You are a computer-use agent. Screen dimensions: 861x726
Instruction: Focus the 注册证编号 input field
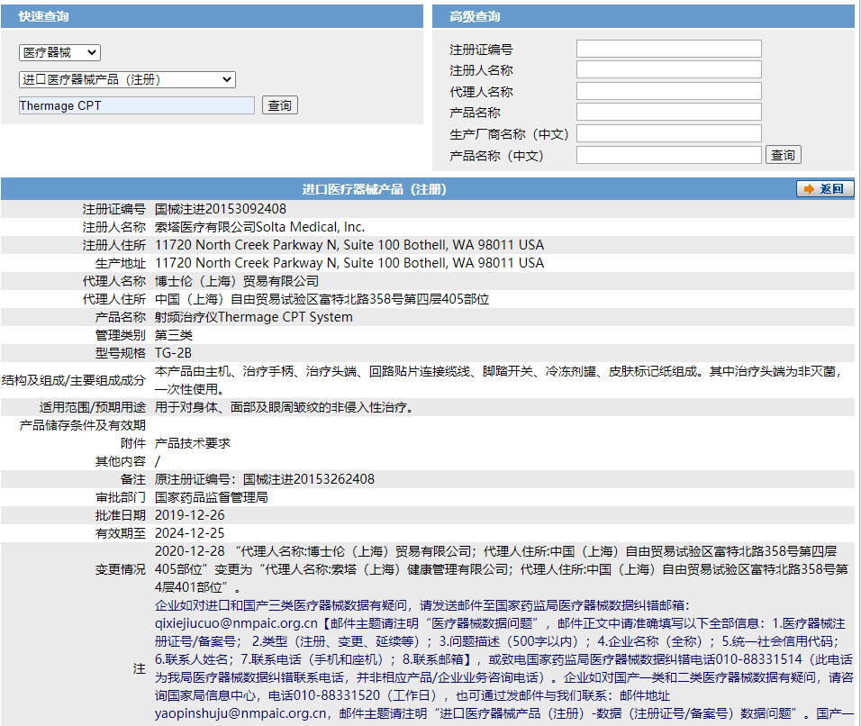[669, 49]
